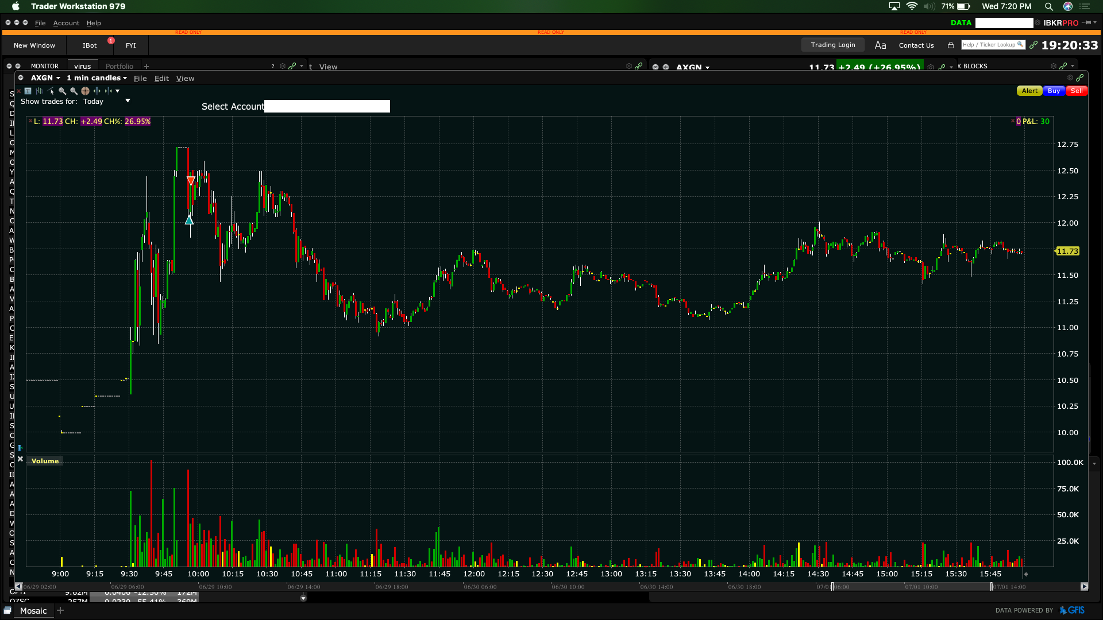1103x620 pixels.
Task: Select the trendline drawing tool
Action: (51, 91)
